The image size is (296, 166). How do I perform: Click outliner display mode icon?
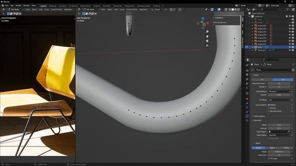[x=254, y=9]
